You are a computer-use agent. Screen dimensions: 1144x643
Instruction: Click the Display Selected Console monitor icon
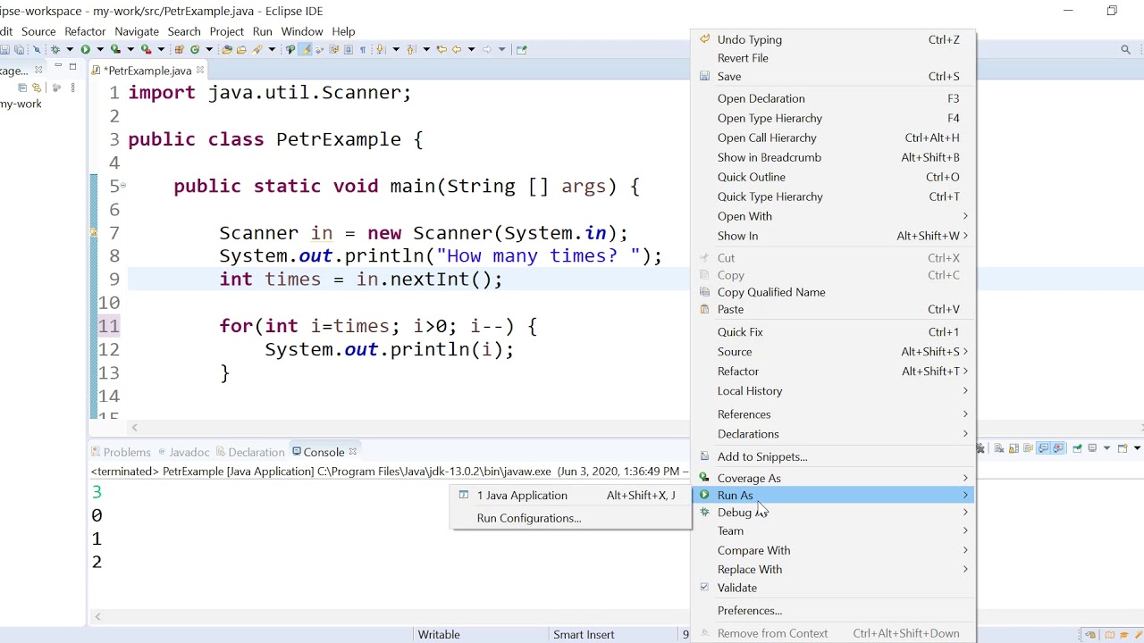[1092, 448]
